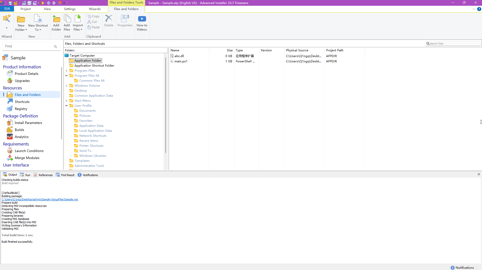The image size is (482, 270).
Task: Switch to the Run output tab
Action: [x=25, y=175]
